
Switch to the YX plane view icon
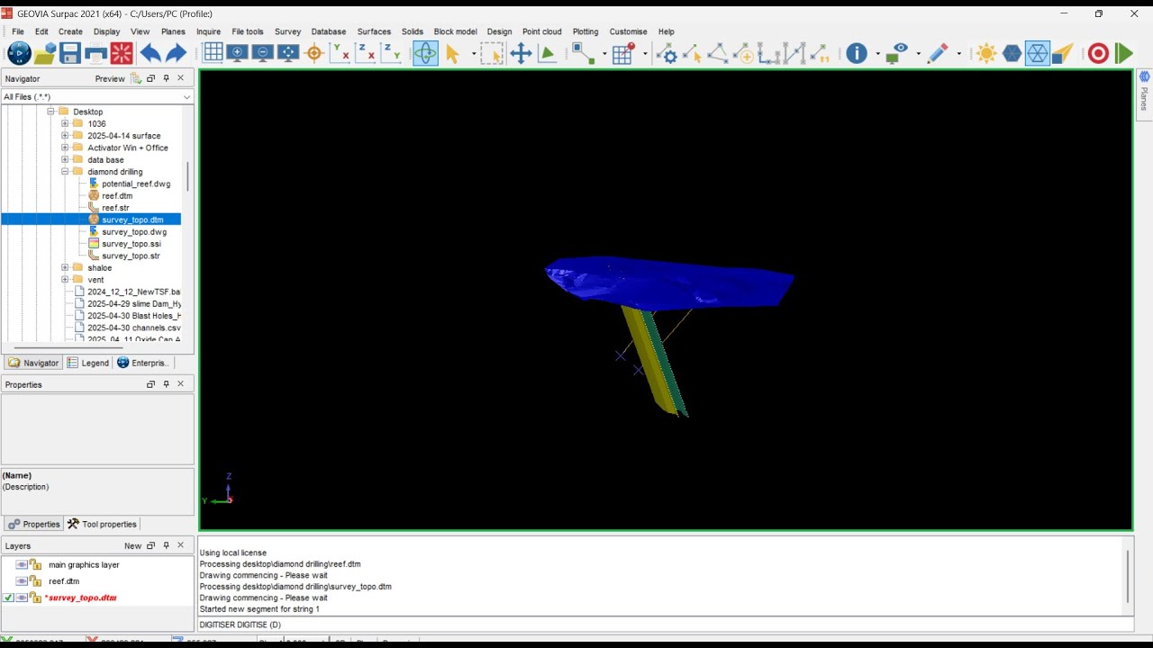(340, 53)
